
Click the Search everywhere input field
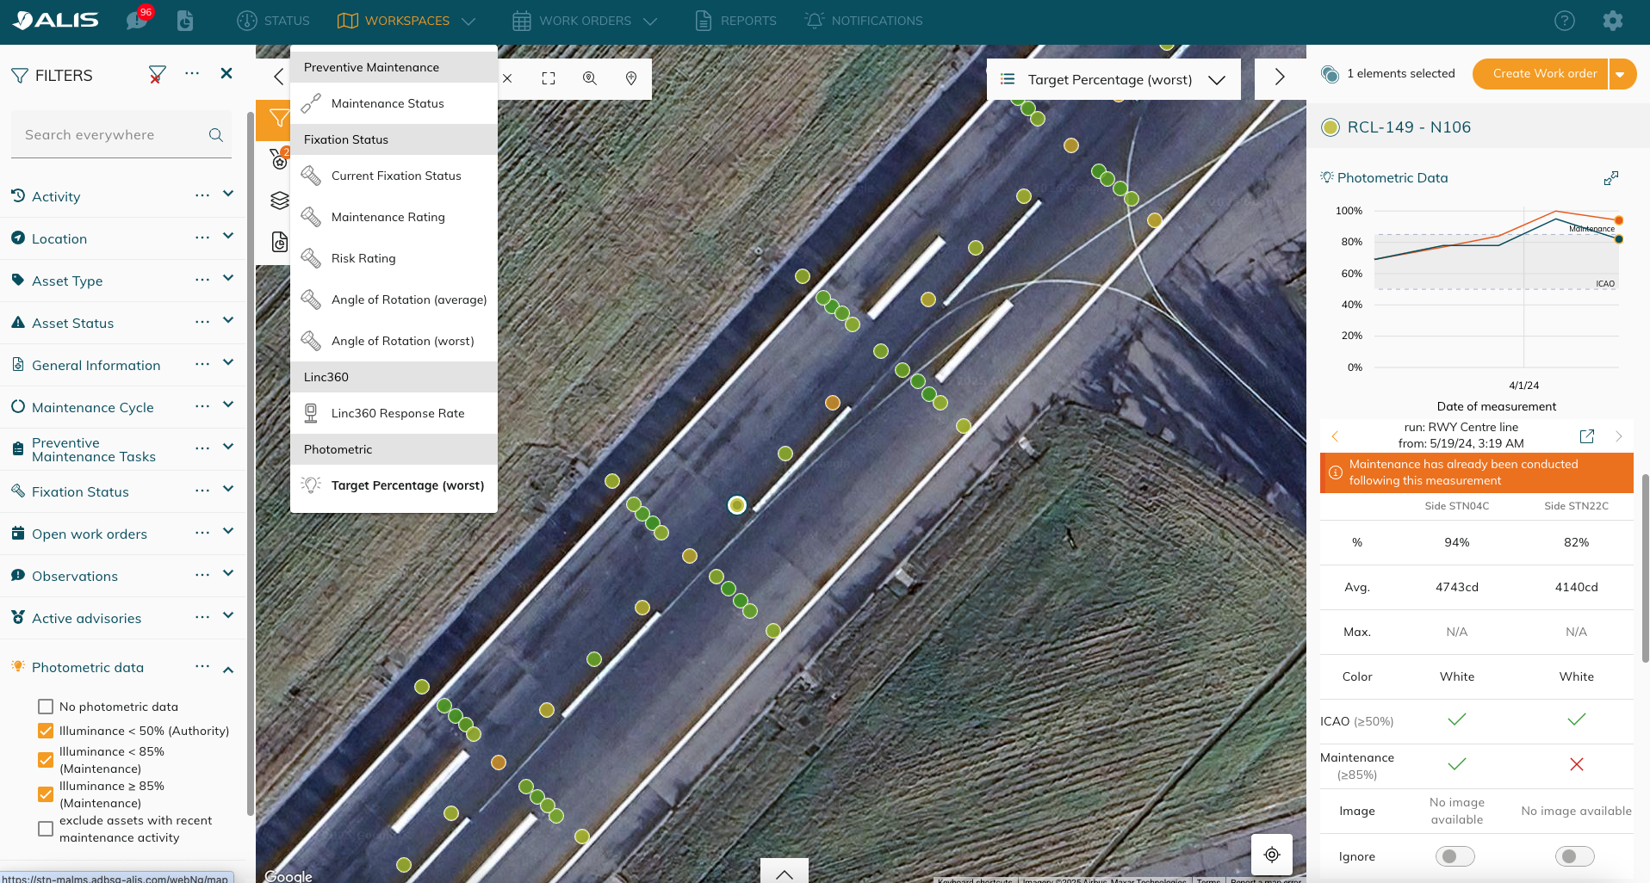tap(112, 135)
